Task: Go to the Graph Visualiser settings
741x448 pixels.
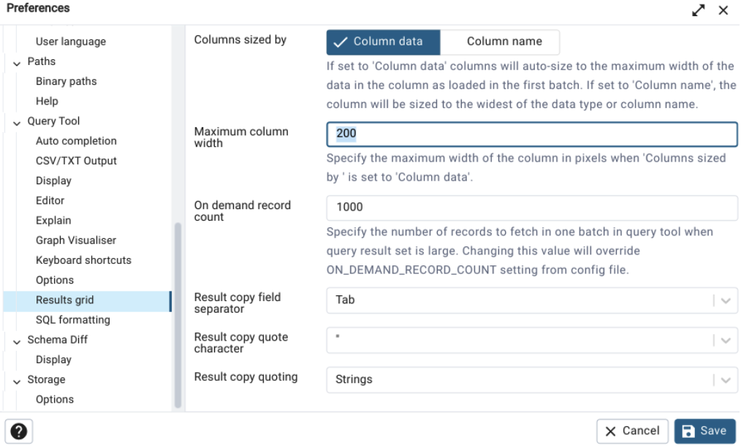Action: pos(76,240)
